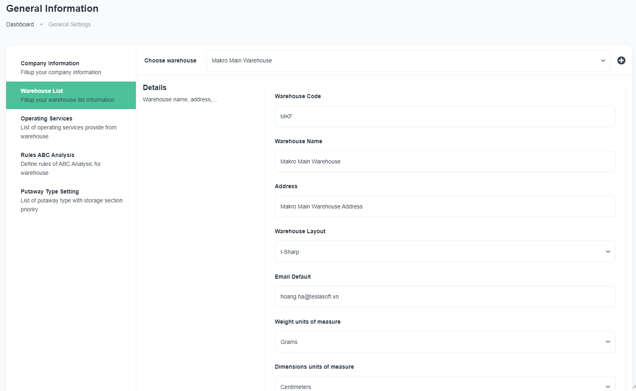636x391 pixels.
Task: Click into the Warehouse Name input
Action: pos(445,161)
